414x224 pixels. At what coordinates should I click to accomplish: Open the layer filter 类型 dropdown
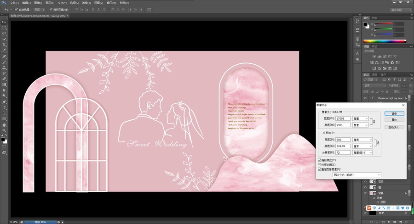click(x=371, y=79)
